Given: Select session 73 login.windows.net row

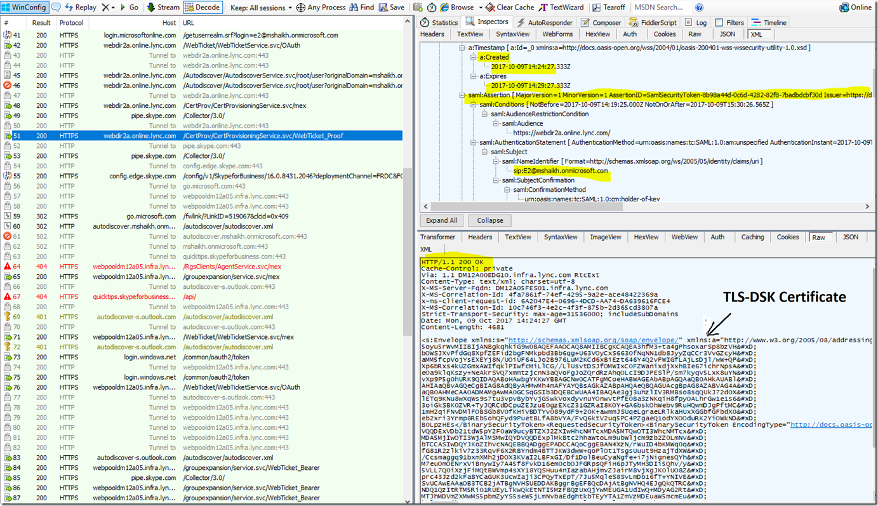Looking at the screenshot, I should pos(202,357).
